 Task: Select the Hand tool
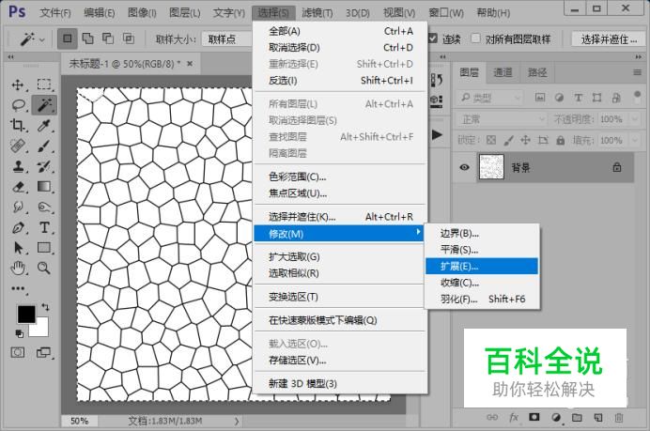[x=18, y=269]
